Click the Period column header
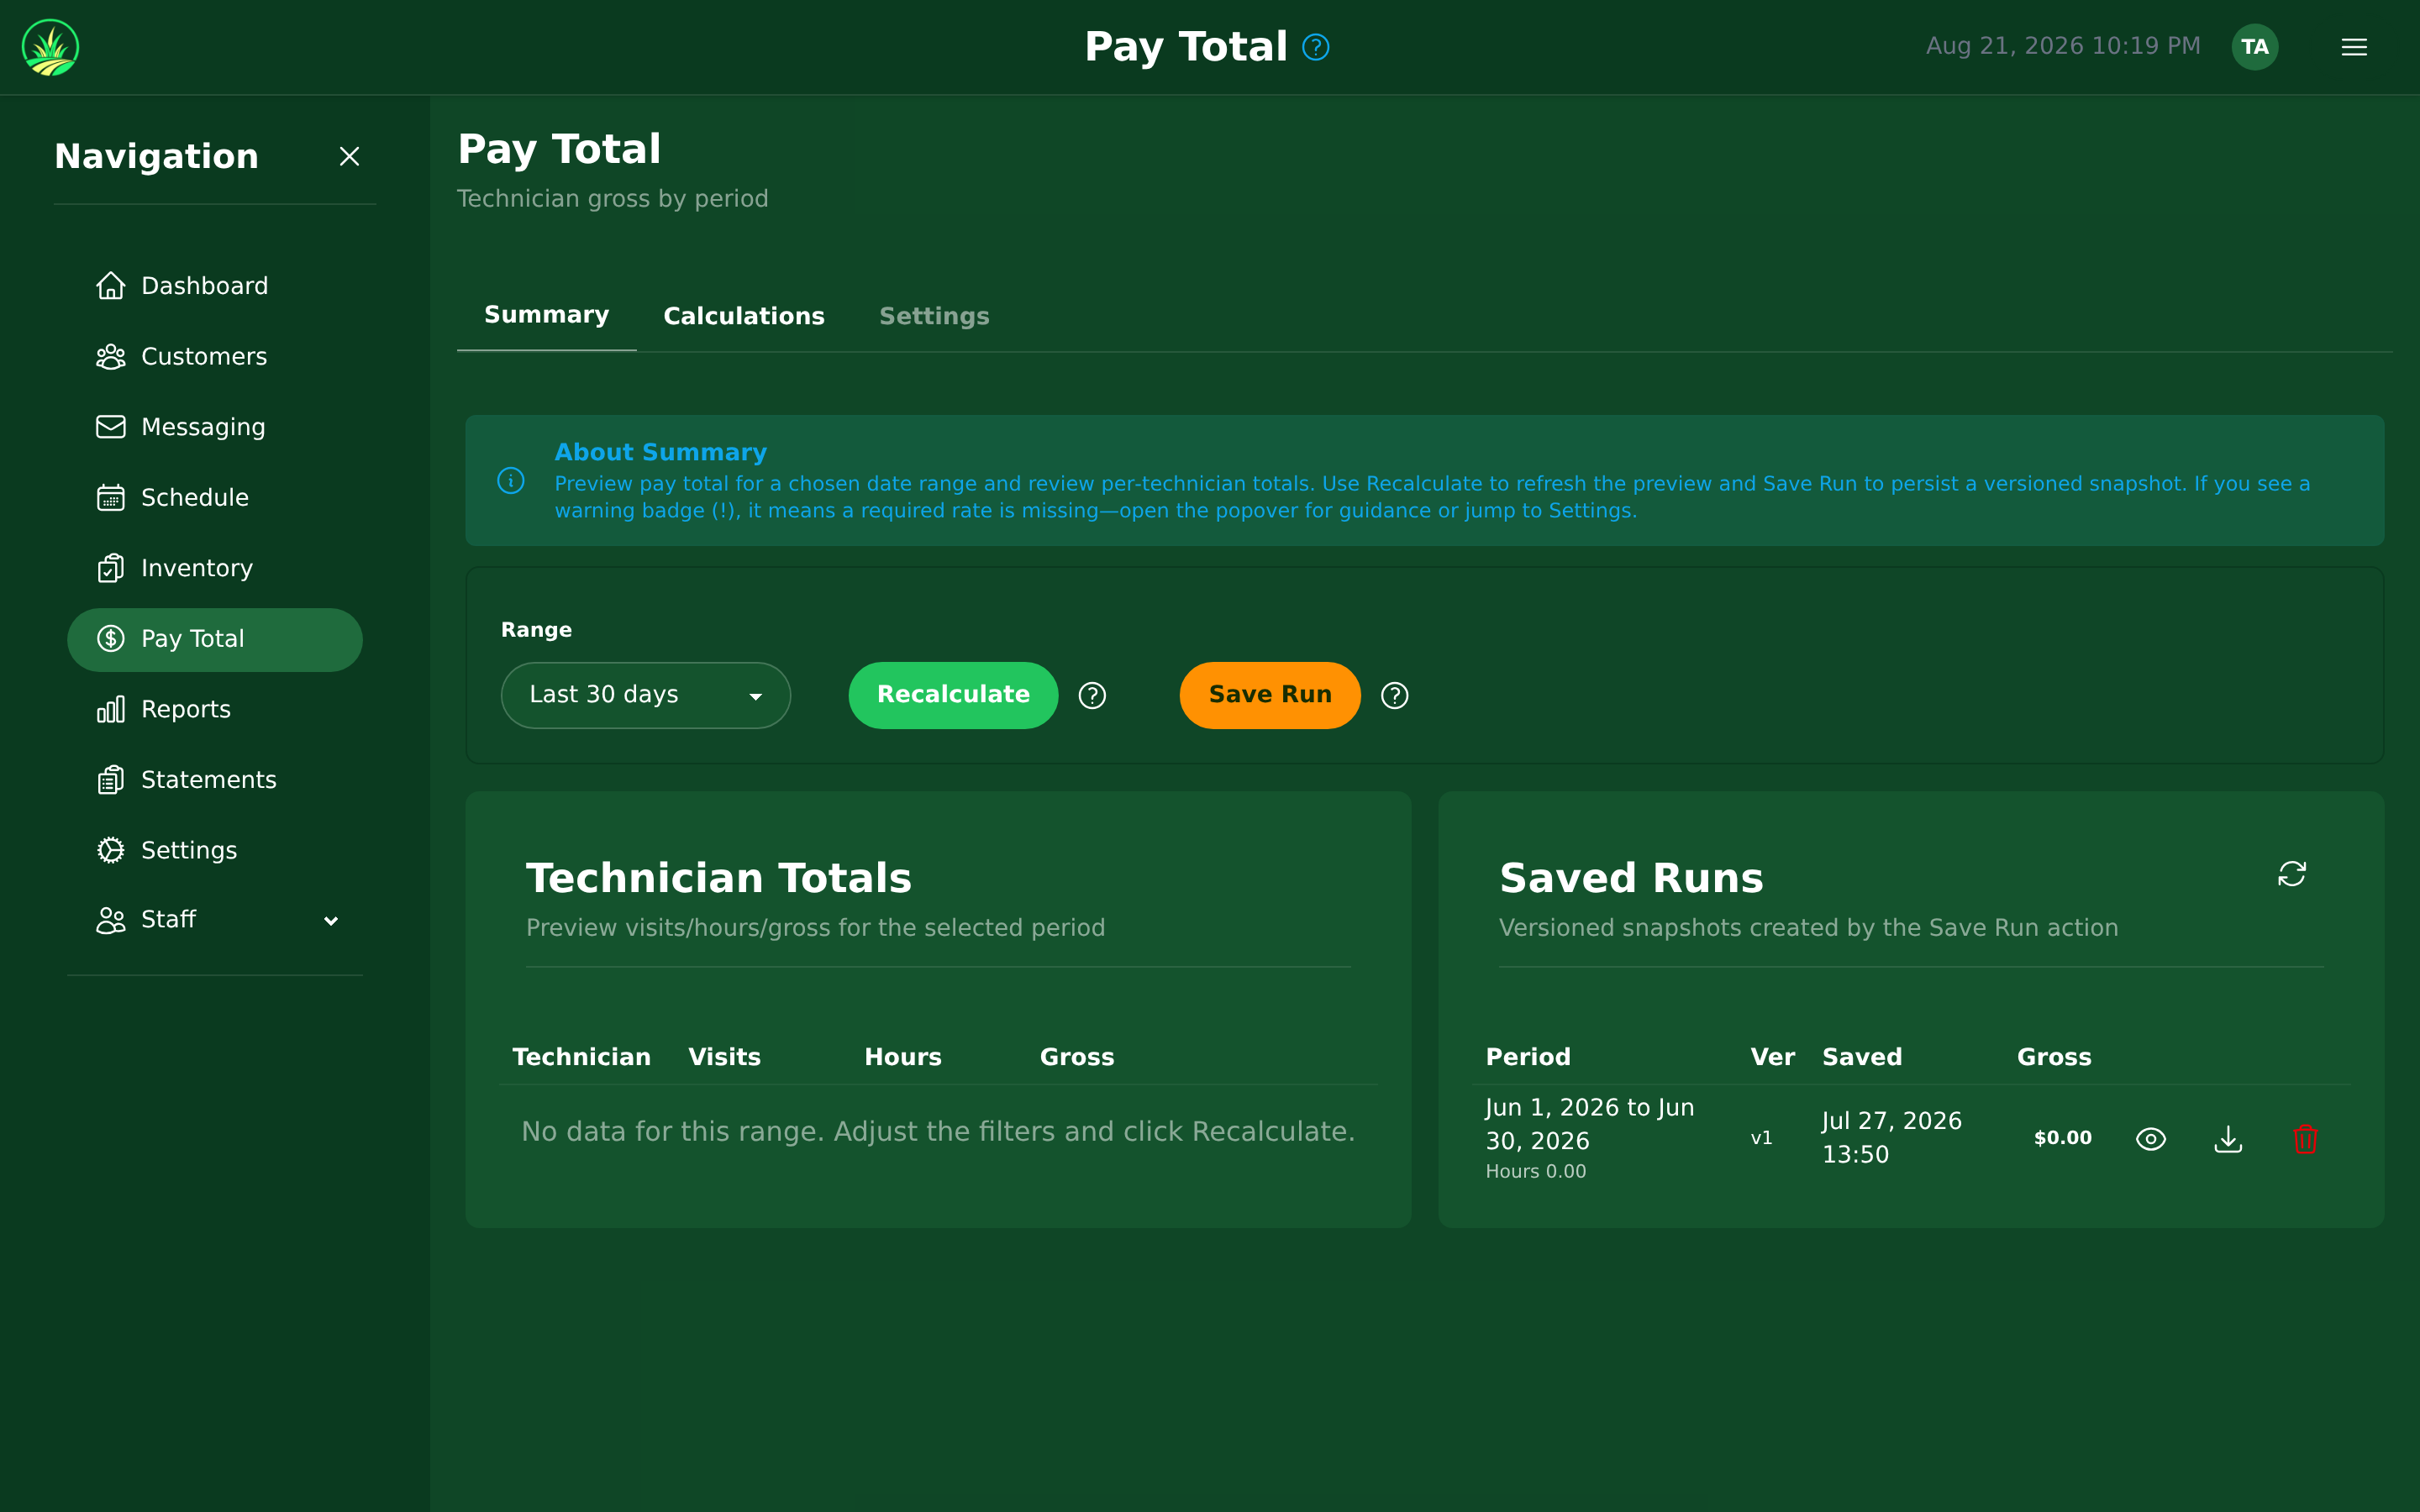This screenshot has width=2420, height=1512. [x=1528, y=1057]
